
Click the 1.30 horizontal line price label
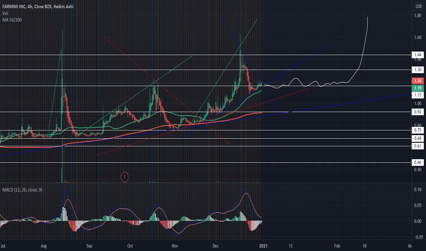tap(418, 70)
